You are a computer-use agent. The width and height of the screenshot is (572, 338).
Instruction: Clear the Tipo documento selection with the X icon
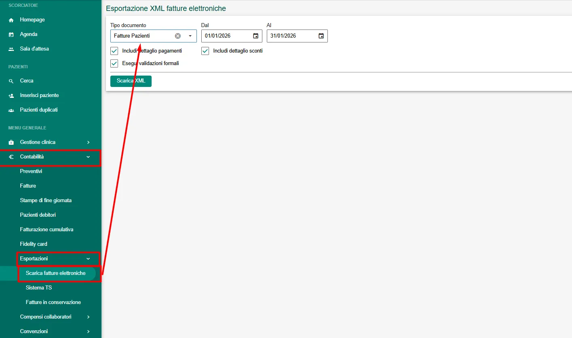[x=178, y=36]
